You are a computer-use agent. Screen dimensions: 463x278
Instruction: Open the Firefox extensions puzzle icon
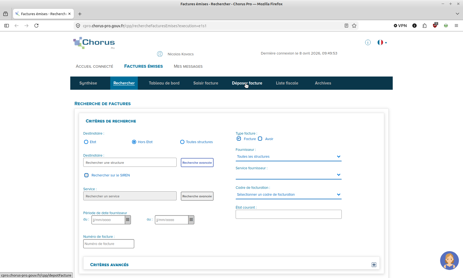tap(424, 26)
